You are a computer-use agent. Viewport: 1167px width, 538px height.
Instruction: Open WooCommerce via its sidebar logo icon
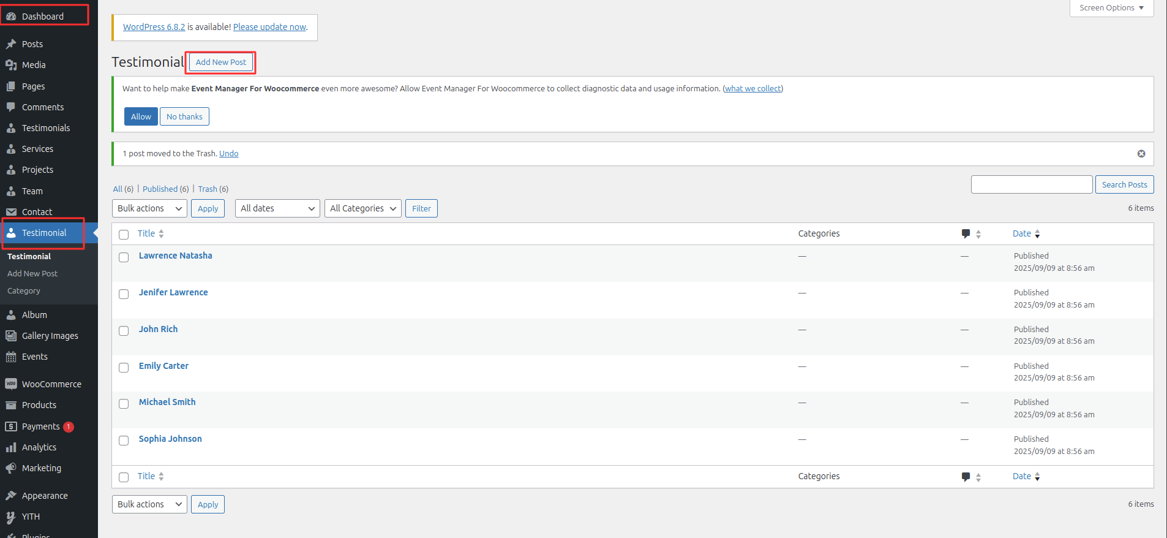click(x=11, y=384)
